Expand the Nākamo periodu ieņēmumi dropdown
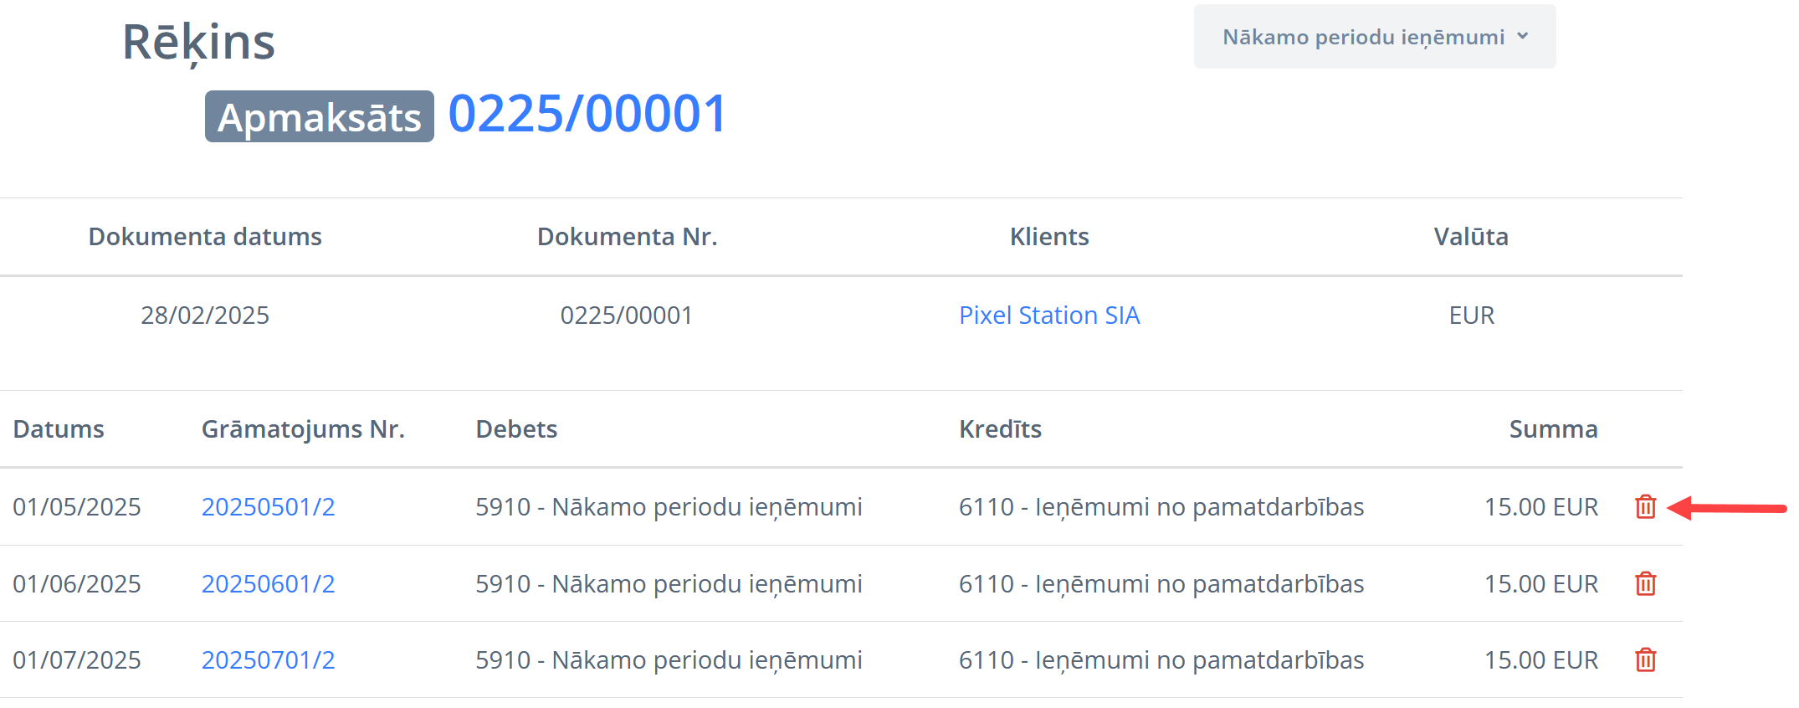 point(1374,37)
